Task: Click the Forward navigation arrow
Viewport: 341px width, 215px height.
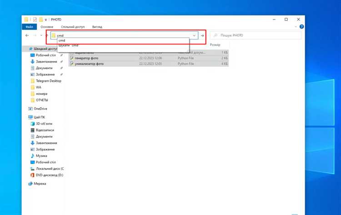Action: (x=35, y=35)
